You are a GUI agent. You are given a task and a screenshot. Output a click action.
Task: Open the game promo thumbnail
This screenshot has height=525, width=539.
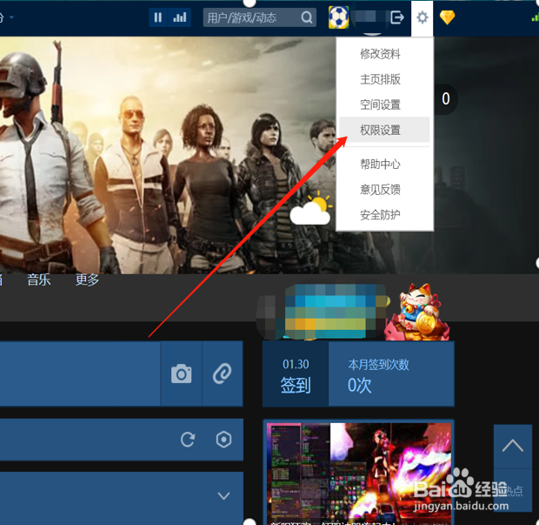(358, 473)
